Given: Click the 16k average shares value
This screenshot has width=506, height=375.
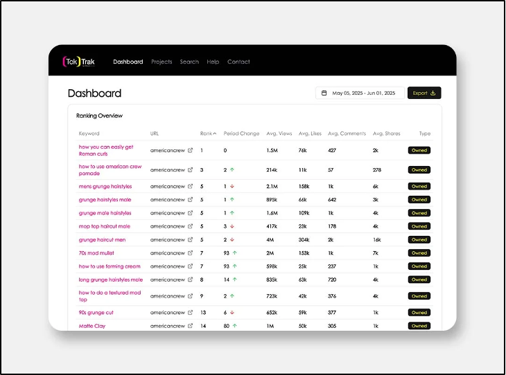Looking at the screenshot, I should (377, 239).
